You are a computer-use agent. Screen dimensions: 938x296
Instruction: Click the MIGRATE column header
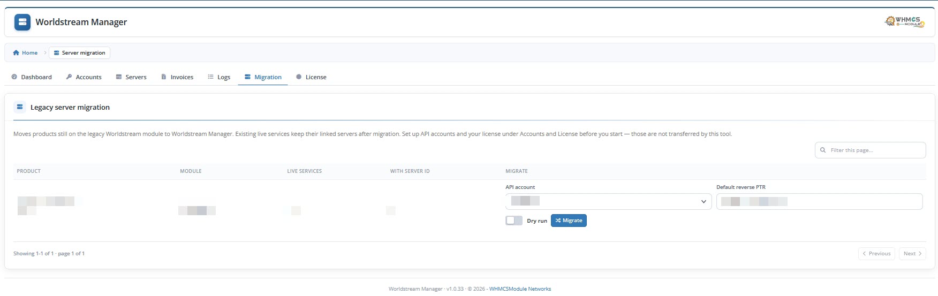pyautogui.click(x=517, y=171)
